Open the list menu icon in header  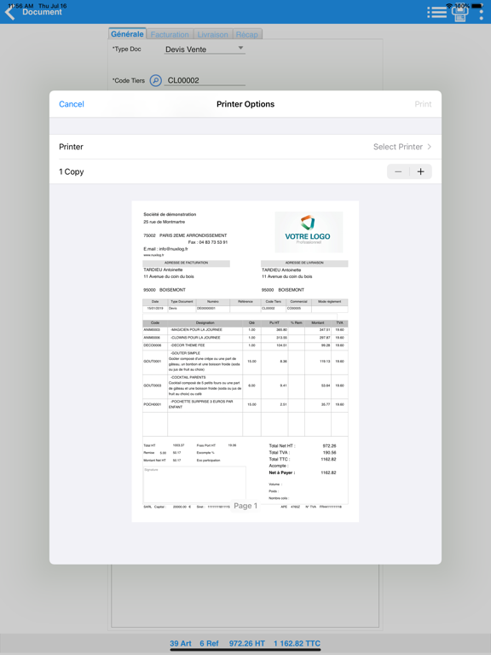pos(437,12)
